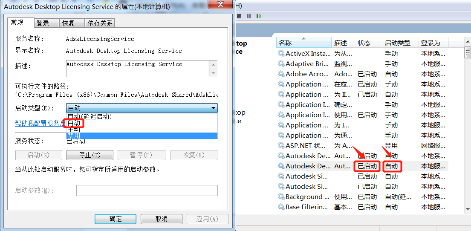Click the services list scrollbar up arrow
This screenshot has height=231, width=471.
pyautogui.click(x=468, y=42)
